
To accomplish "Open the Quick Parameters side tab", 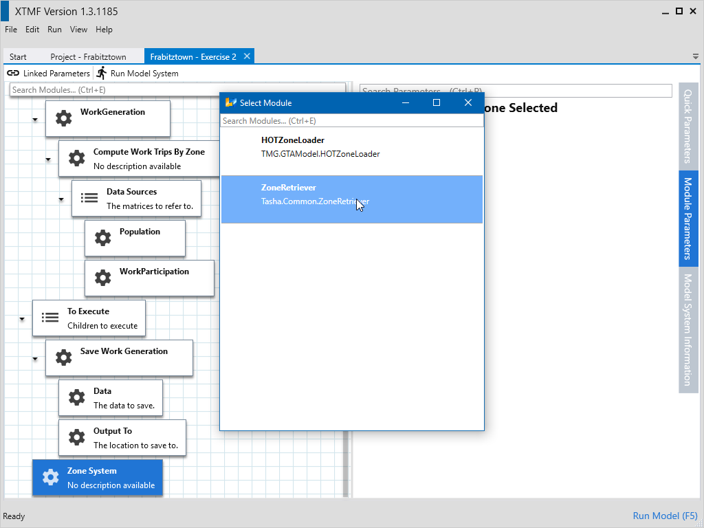I will click(687, 125).
